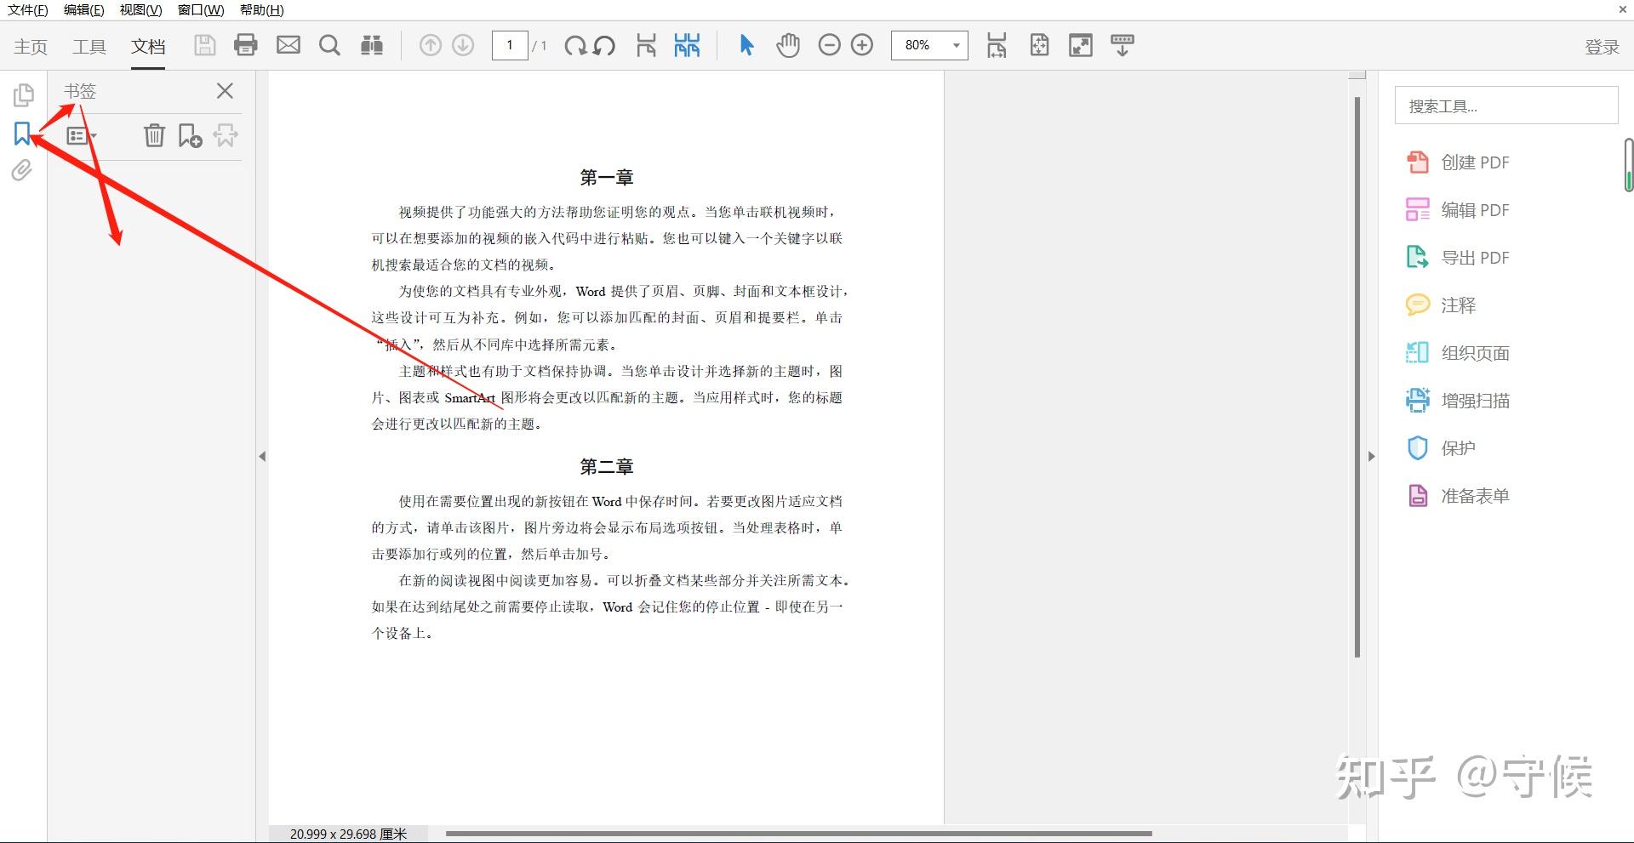This screenshot has height=843, width=1634.
Task: Open the 组织页面 tool
Action: pos(1458,353)
